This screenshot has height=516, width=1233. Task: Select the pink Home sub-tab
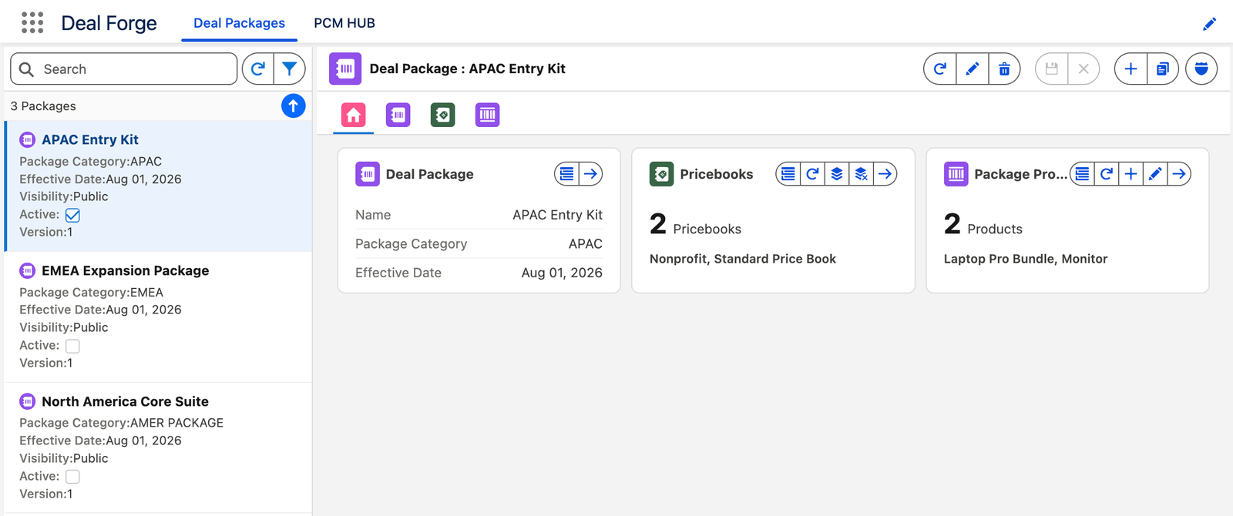[x=354, y=115]
